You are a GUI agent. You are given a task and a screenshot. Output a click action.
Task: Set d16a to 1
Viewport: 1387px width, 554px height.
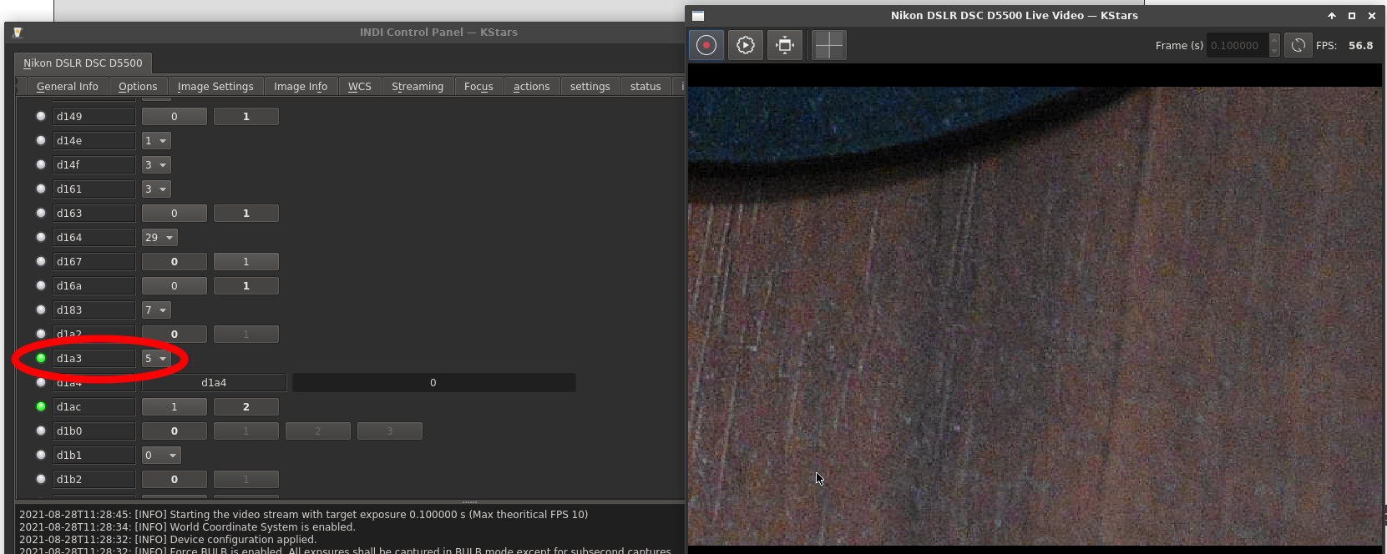[246, 285]
